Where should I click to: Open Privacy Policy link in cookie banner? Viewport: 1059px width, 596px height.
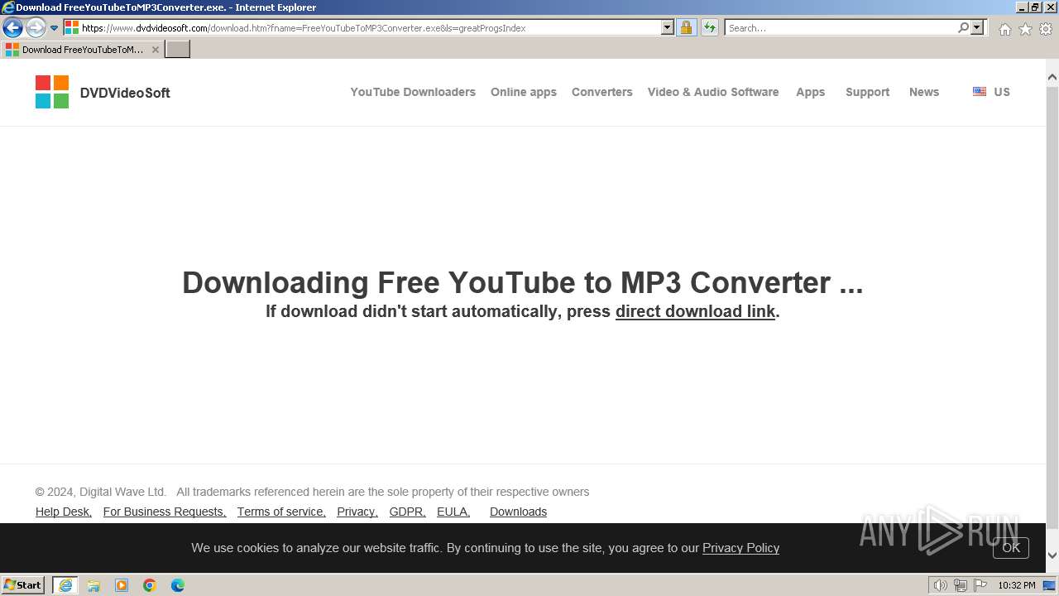(741, 548)
